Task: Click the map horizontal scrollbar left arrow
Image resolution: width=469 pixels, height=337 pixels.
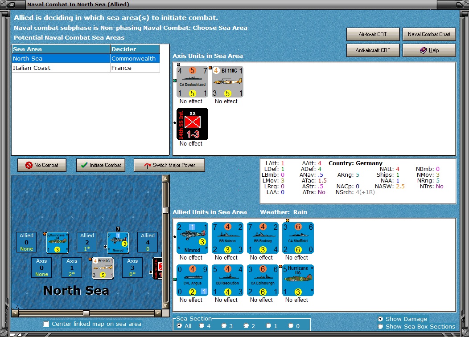Action: 15,313
